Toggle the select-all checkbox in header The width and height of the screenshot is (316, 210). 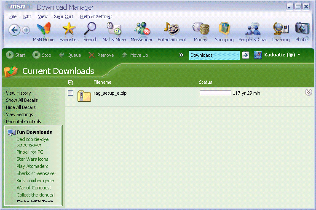(x=70, y=82)
